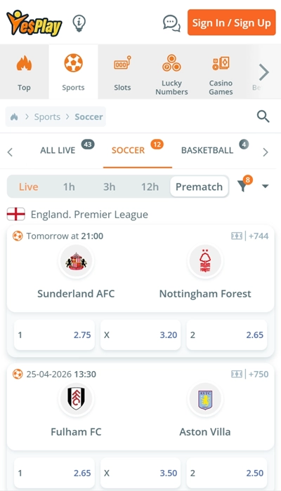
Task: Switch to the ALL LIVE tab
Action: [58, 150]
